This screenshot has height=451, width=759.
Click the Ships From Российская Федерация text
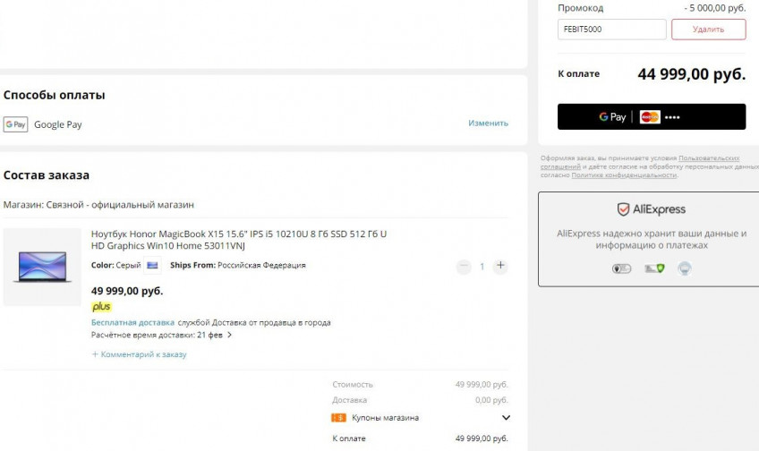pos(238,265)
